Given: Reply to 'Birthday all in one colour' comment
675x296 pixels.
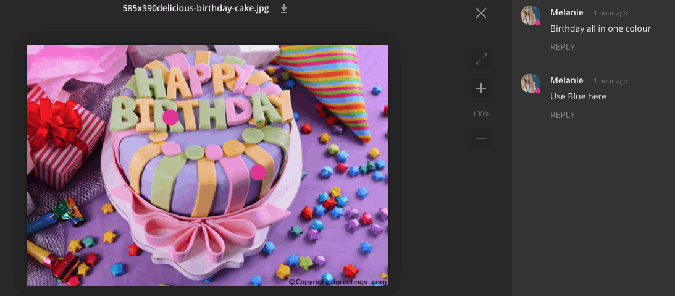Looking at the screenshot, I should click(x=562, y=47).
